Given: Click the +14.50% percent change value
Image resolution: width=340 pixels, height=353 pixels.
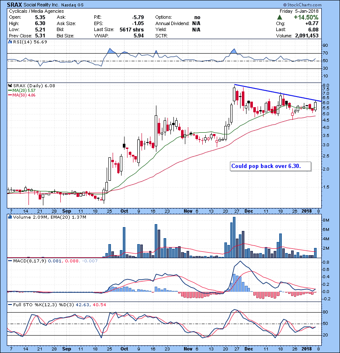Looking at the screenshot, I should click(306, 17).
